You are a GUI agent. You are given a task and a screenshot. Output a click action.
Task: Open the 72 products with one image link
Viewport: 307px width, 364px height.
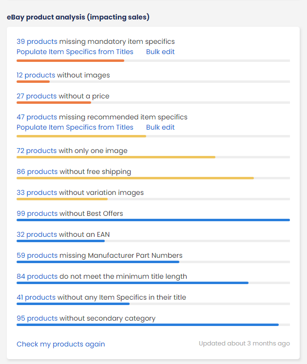click(x=37, y=151)
